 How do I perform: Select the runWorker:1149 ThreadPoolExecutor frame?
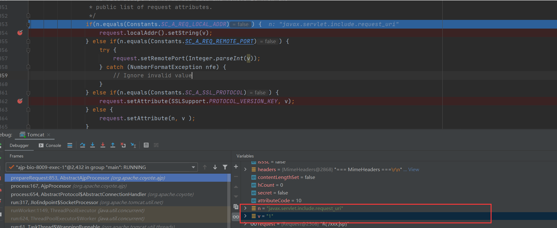tap(116, 210)
